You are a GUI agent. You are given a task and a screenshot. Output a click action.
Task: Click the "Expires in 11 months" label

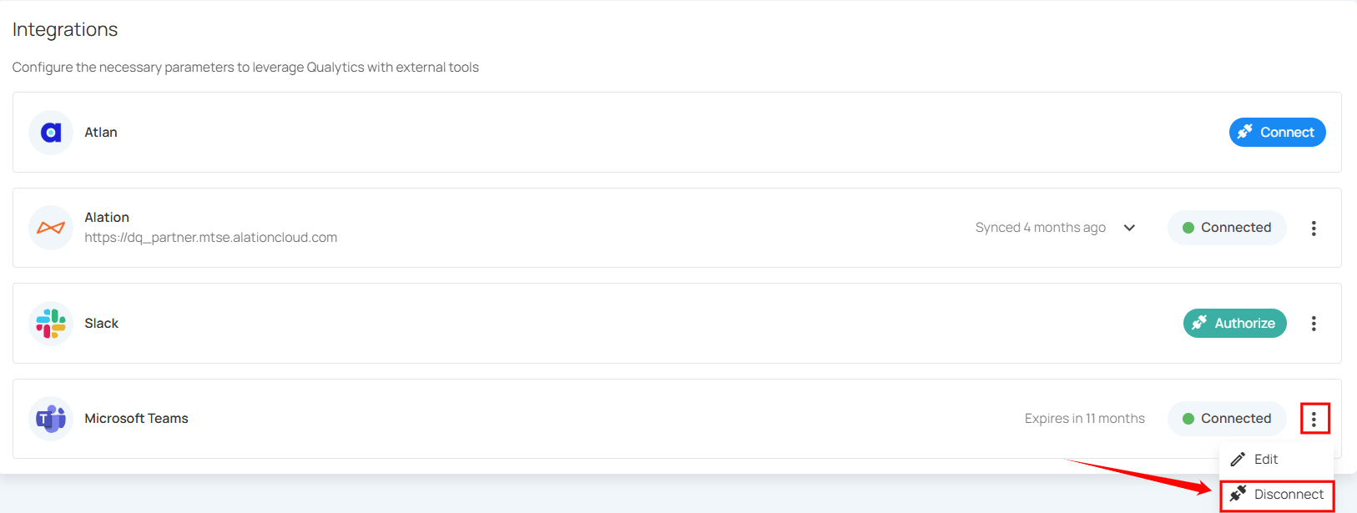[x=1084, y=419]
